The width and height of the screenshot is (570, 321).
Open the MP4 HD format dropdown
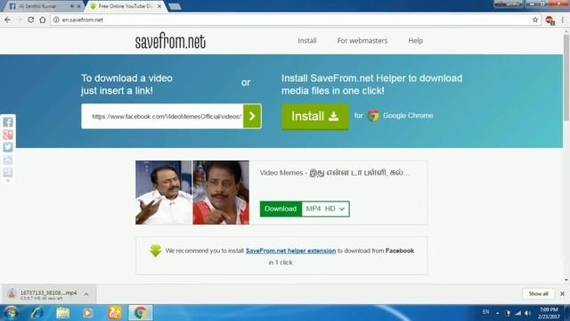coord(325,209)
